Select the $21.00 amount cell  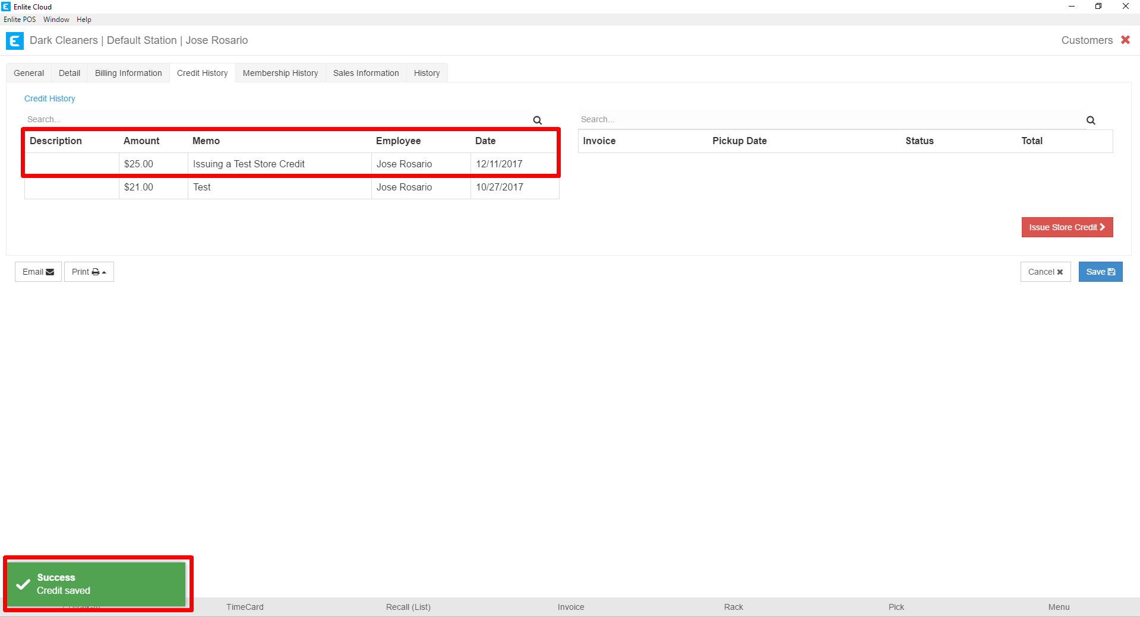153,187
